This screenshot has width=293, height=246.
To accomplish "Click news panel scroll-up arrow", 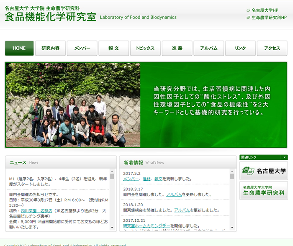I will [112, 171].
